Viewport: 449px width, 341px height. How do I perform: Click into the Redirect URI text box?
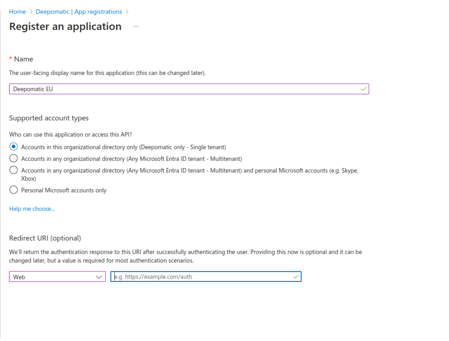pos(202,277)
